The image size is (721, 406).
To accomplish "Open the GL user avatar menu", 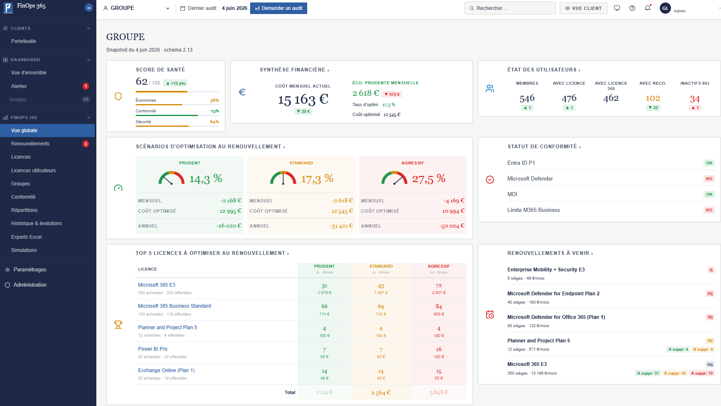I will (x=665, y=8).
